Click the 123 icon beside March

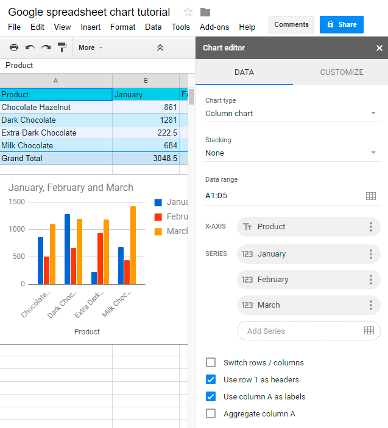point(247,305)
